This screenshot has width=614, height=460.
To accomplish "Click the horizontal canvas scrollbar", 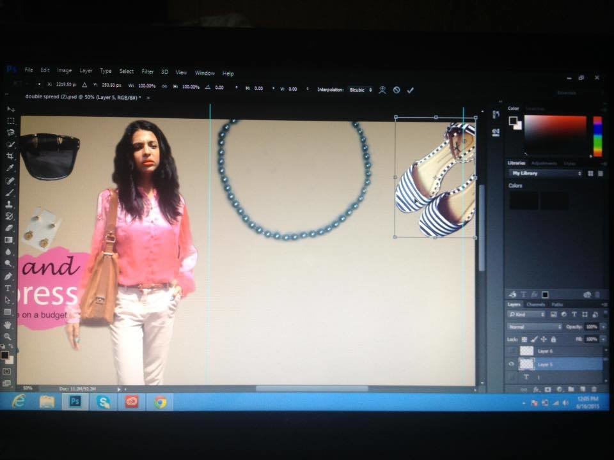I will click(x=311, y=388).
